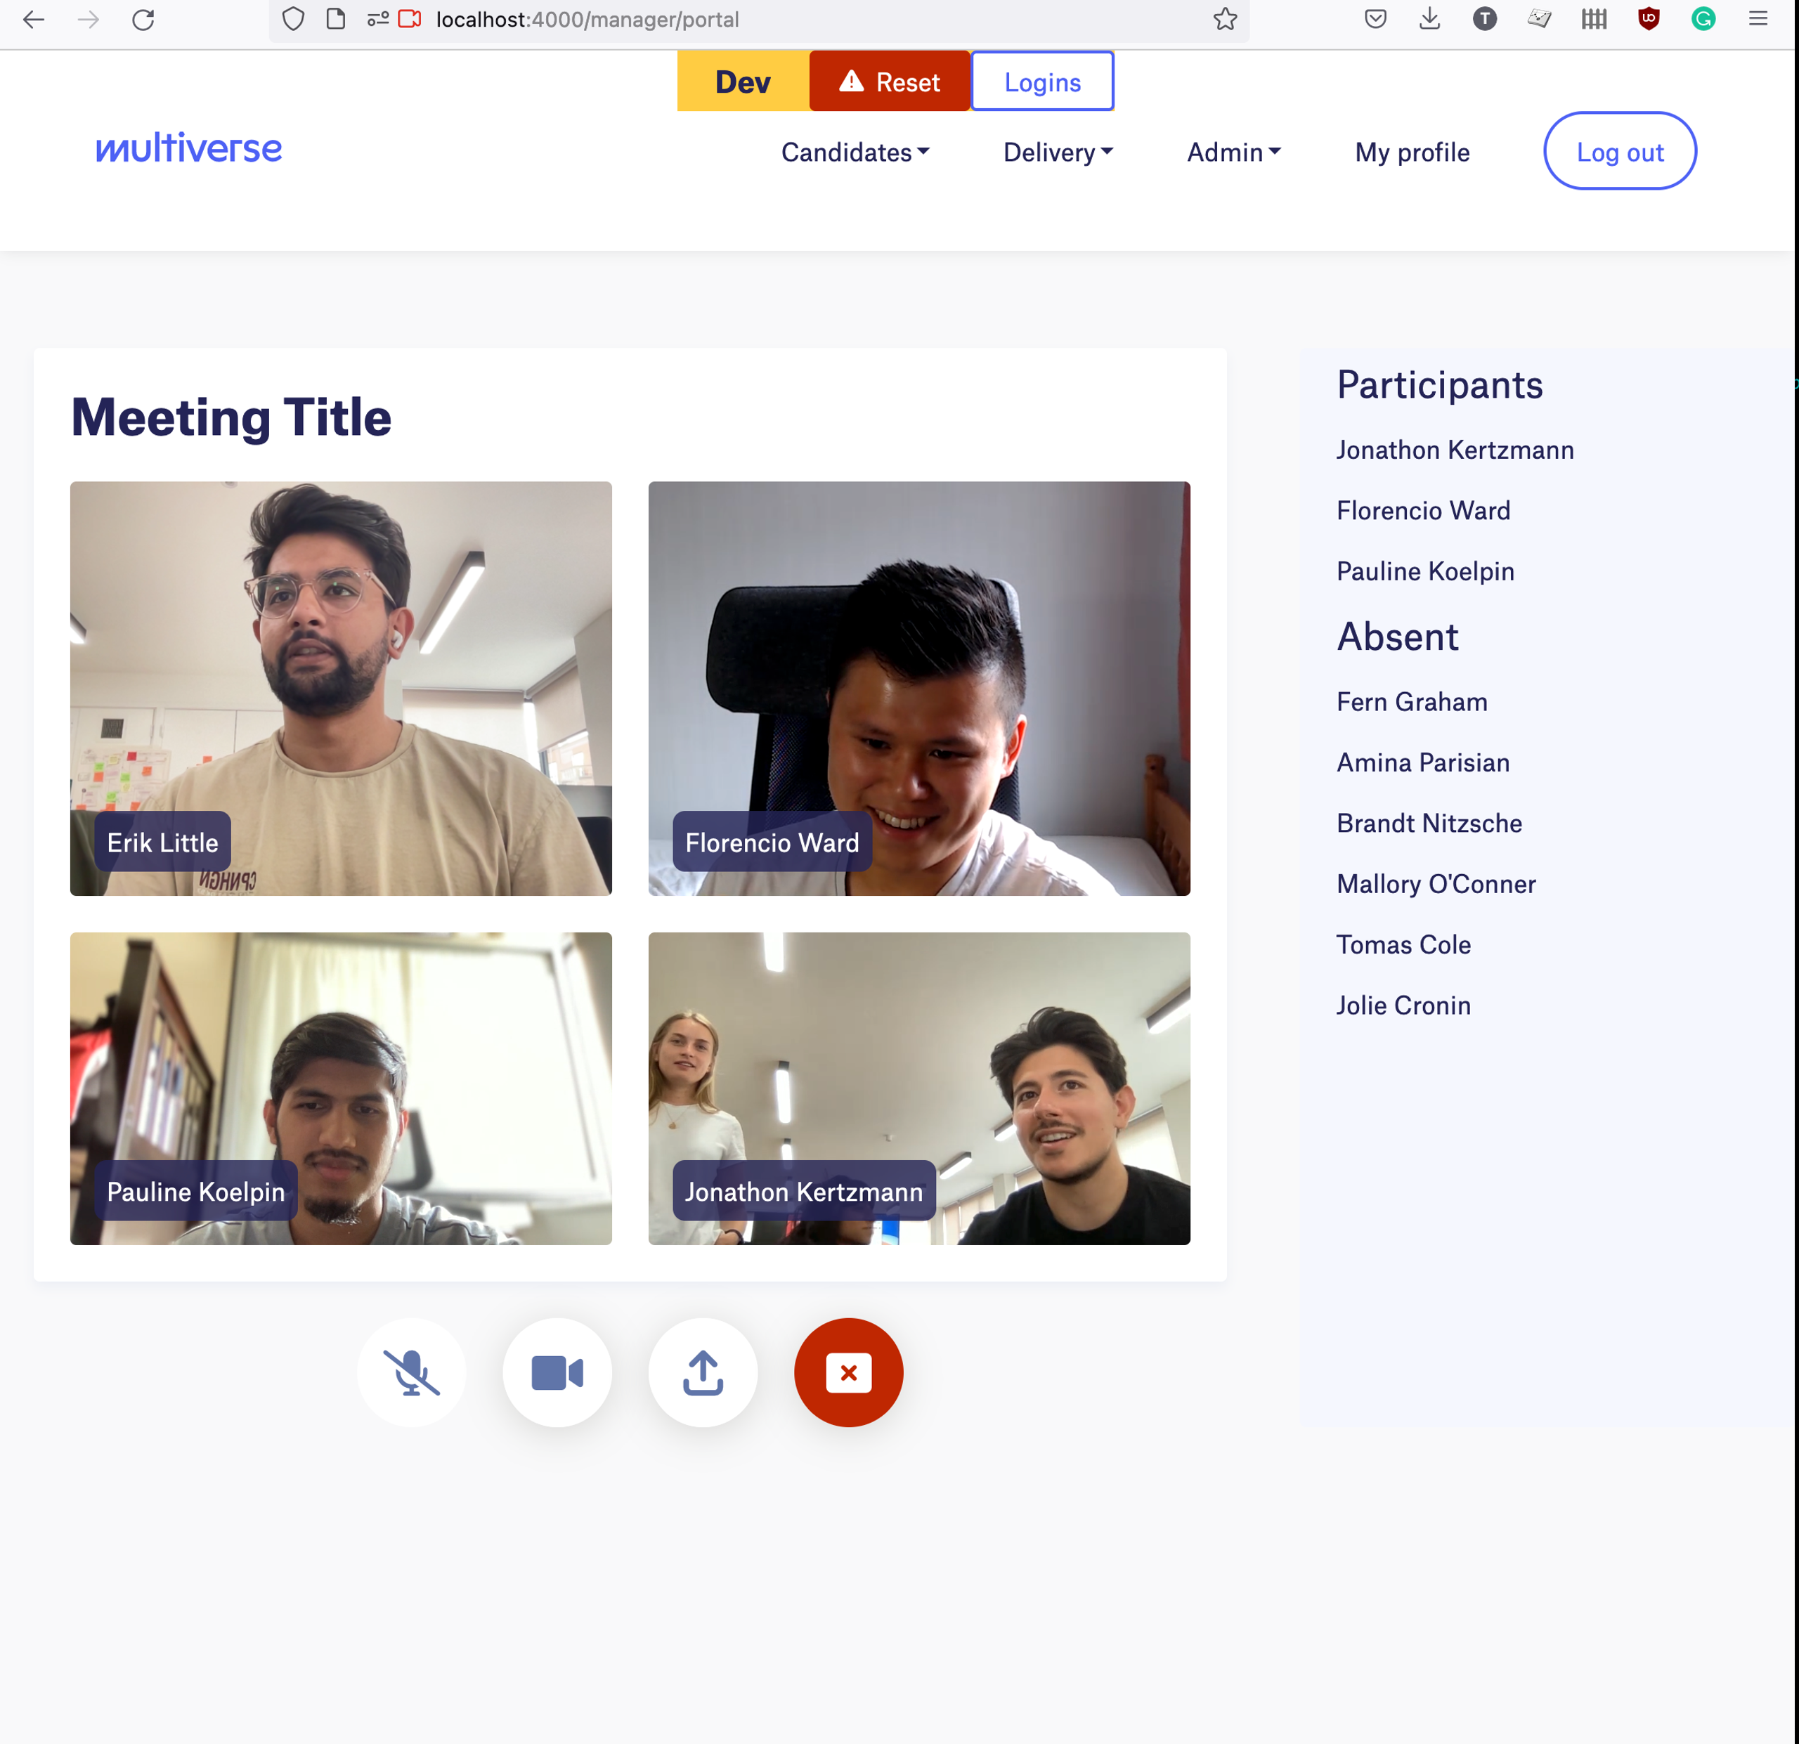Open the Firefox hamburger menu
This screenshot has height=1744, width=1799.
click(x=1758, y=19)
